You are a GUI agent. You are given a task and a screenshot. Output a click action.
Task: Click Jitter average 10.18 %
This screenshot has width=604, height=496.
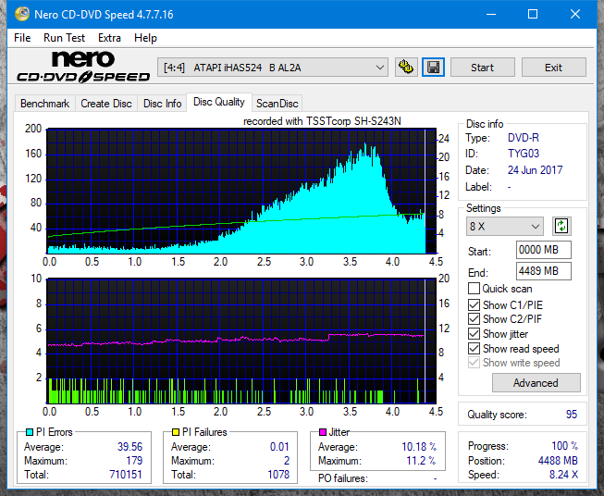(x=419, y=447)
